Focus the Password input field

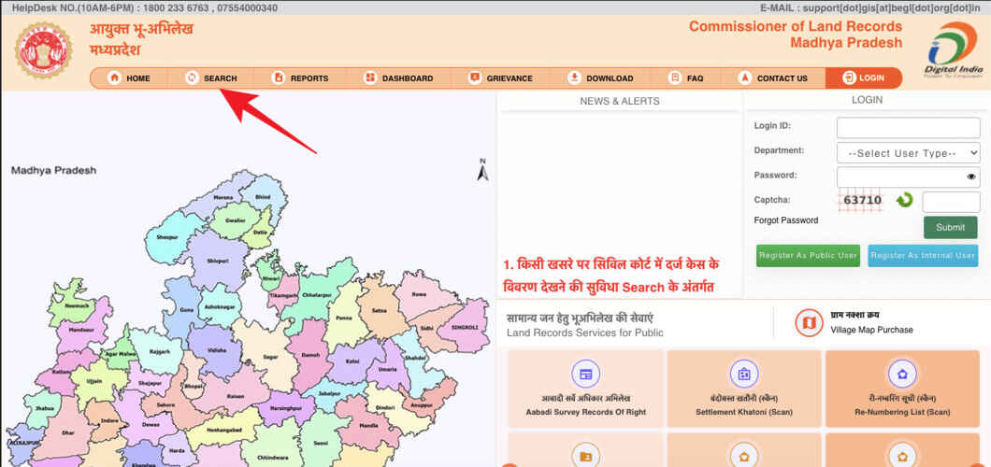click(908, 177)
